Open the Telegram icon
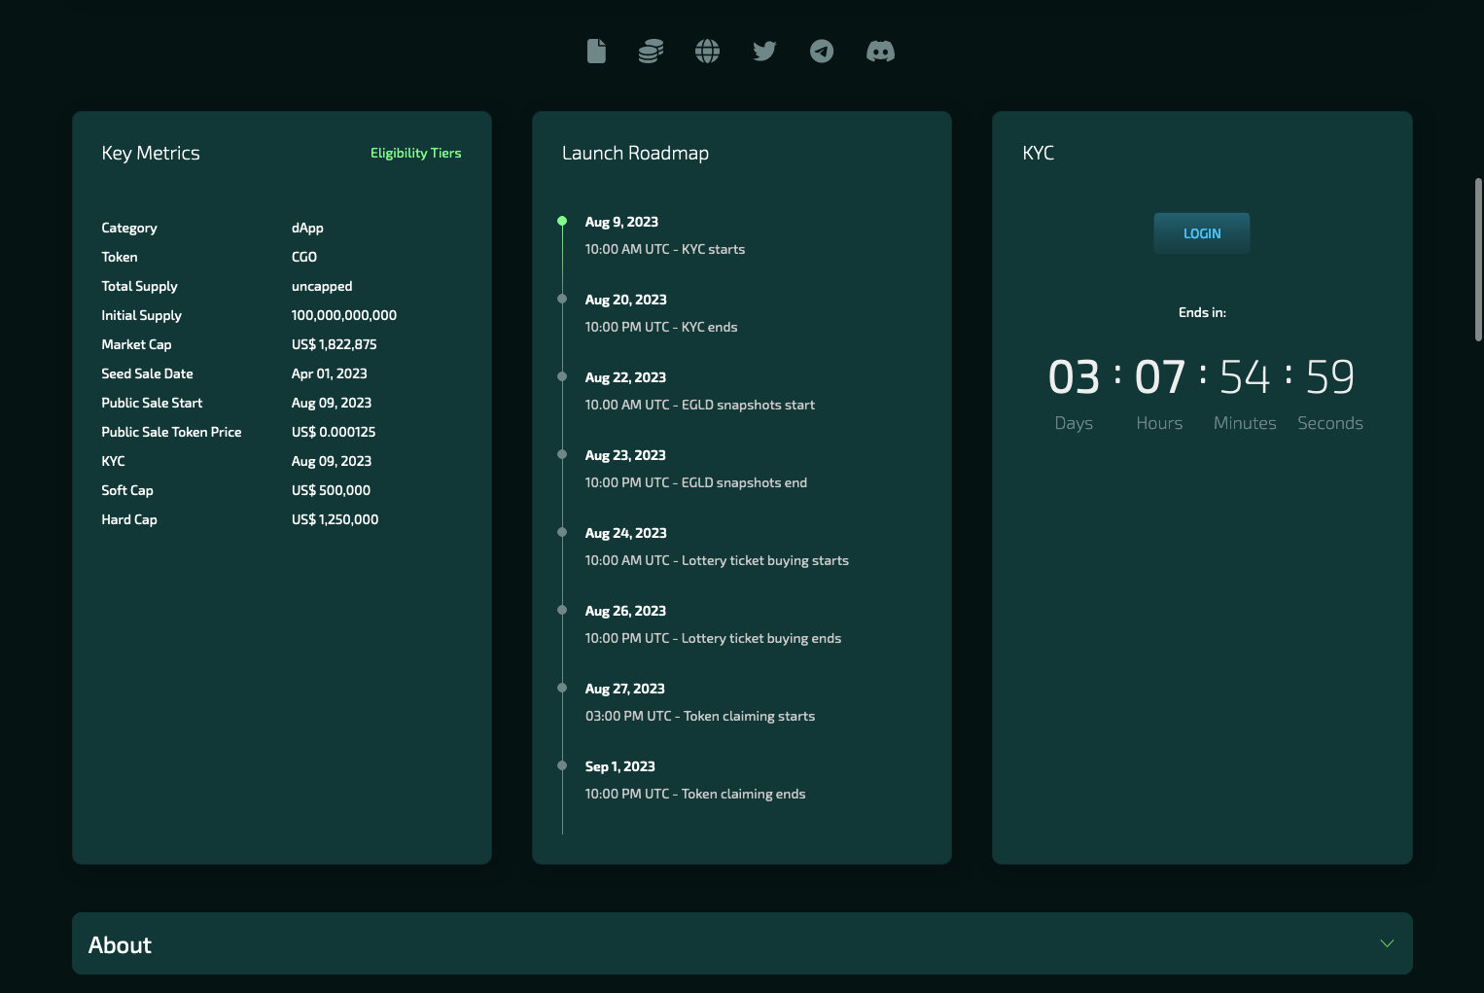This screenshot has width=1484, height=993. click(x=822, y=51)
